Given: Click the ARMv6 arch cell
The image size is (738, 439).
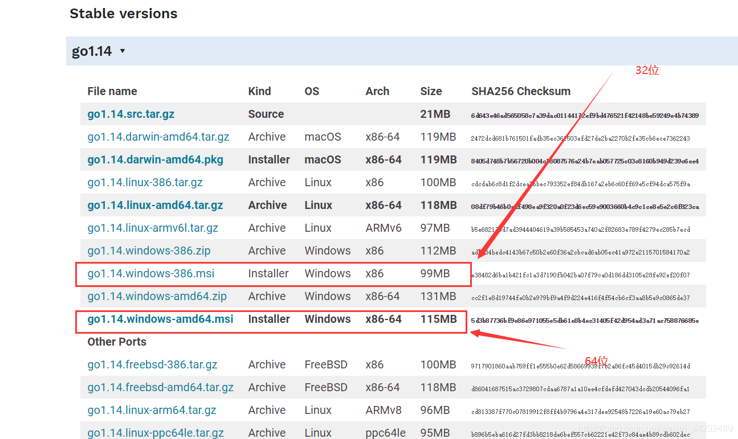Looking at the screenshot, I should (384, 228).
